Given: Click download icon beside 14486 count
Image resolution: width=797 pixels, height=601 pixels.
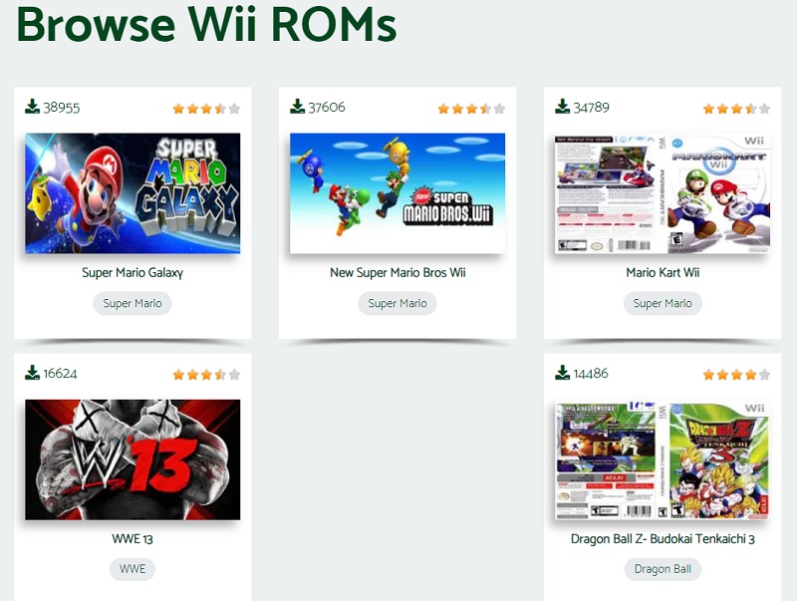Looking at the screenshot, I should [562, 373].
